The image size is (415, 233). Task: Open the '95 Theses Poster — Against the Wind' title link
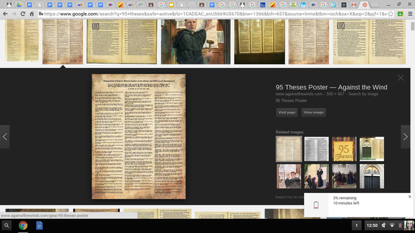click(x=331, y=87)
